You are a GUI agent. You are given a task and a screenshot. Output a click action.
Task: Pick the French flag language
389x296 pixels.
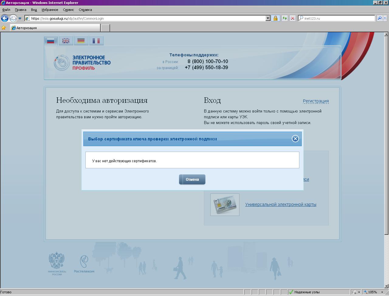(96, 41)
